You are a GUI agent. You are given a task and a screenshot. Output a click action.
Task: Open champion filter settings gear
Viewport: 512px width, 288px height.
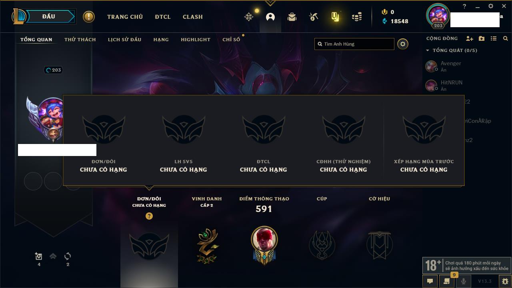(x=403, y=44)
